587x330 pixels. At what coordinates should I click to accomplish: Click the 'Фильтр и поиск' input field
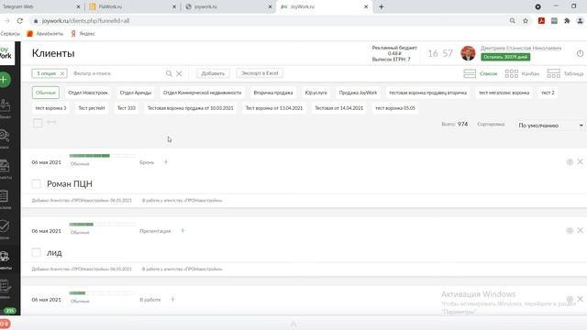118,73
